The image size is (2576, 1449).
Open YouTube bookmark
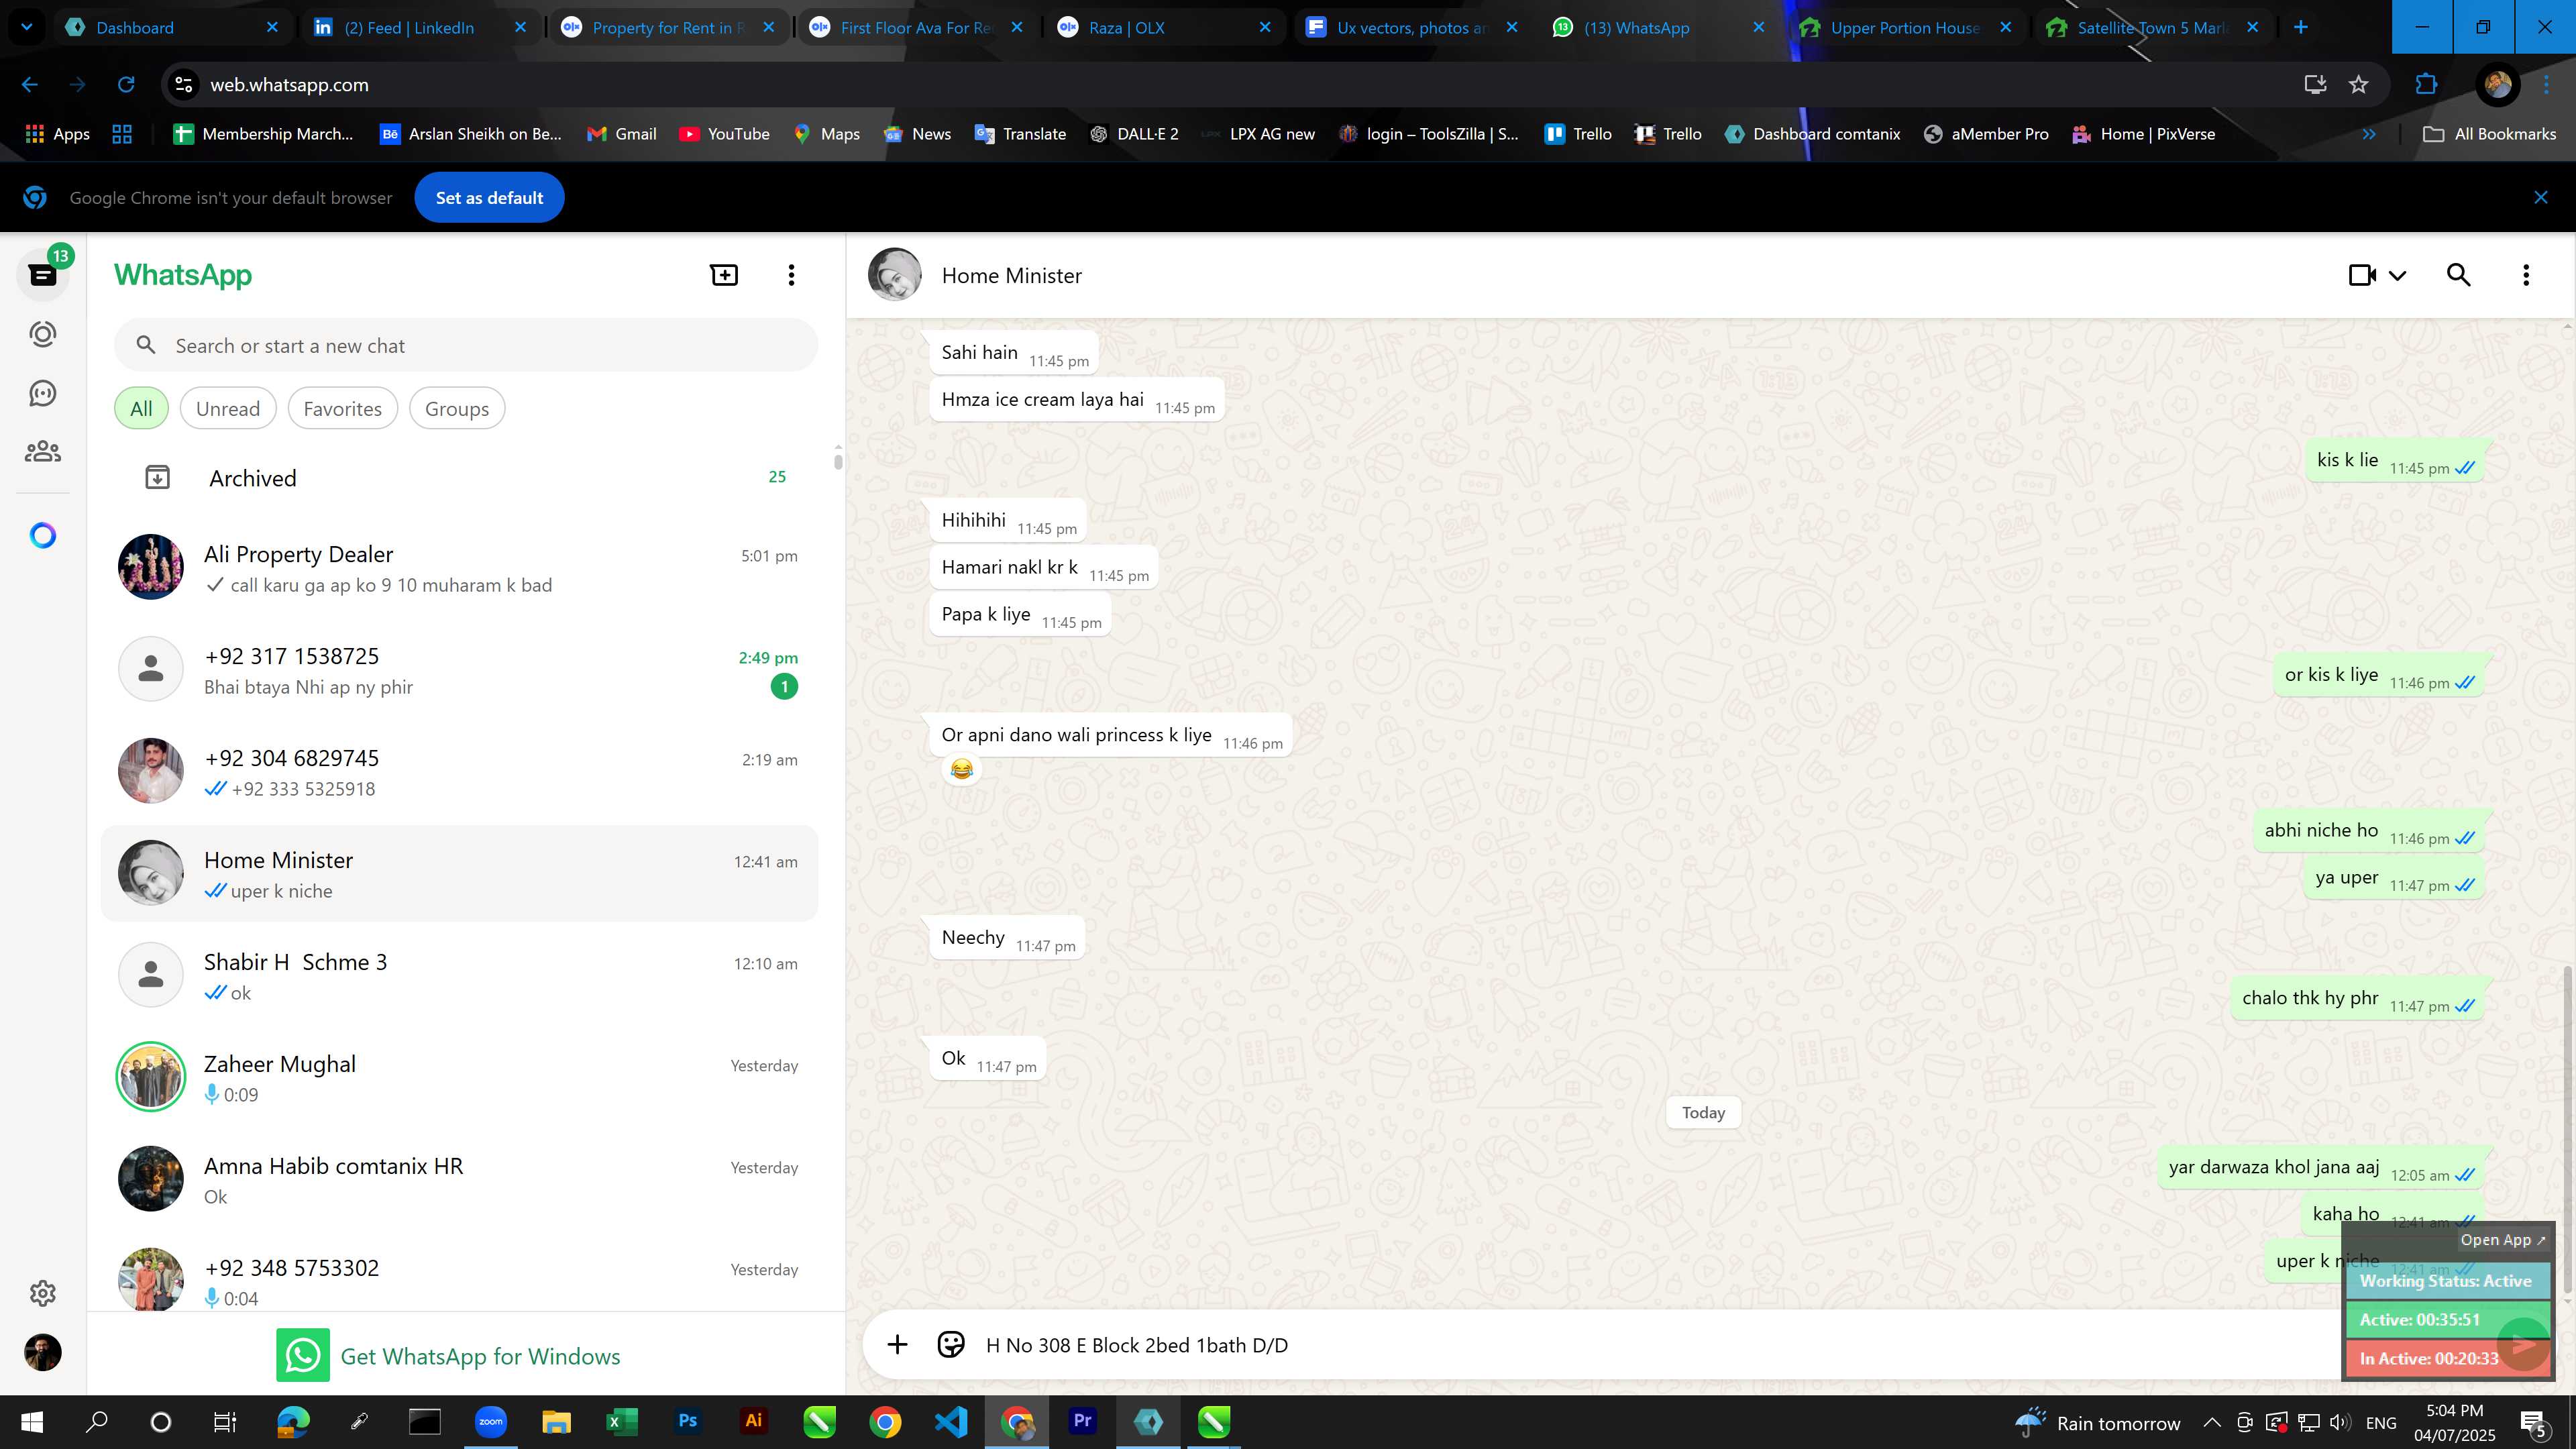[x=725, y=134]
